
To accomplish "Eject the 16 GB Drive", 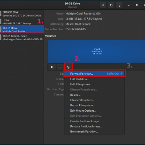I will point(103,5).
